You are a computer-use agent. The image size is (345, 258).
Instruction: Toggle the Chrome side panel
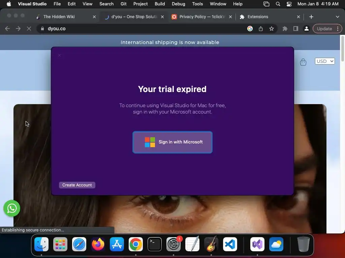[x=296, y=29]
